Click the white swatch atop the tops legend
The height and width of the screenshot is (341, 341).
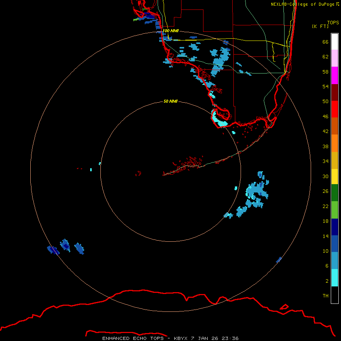click(x=335, y=42)
